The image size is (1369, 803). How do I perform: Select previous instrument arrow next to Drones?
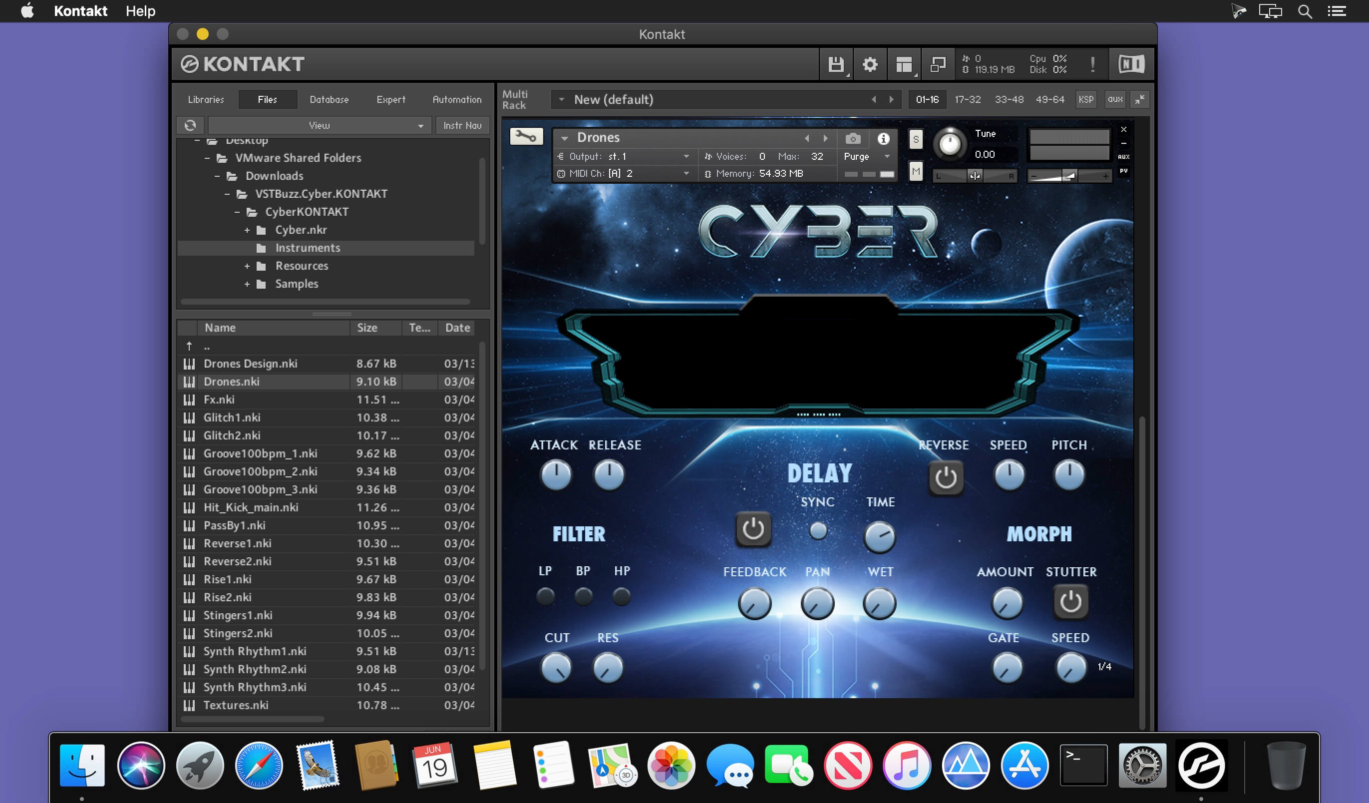click(807, 138)
